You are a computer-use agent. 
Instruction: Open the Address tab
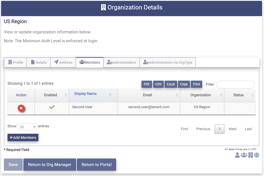(63, 62)
